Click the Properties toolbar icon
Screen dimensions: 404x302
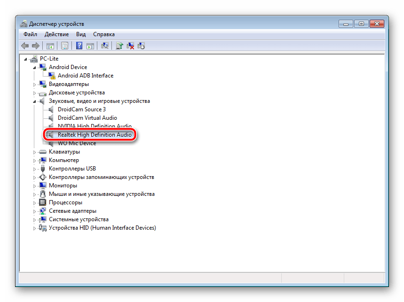[64, 46]
